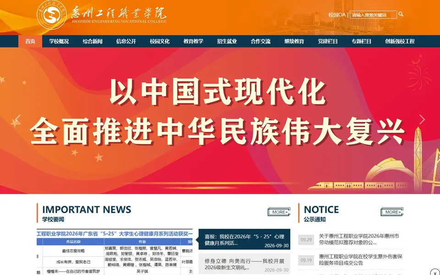Focus the keyword search input field
Image resolution: width=440 pixels, height=275 pixels.
tap(373, 15)
